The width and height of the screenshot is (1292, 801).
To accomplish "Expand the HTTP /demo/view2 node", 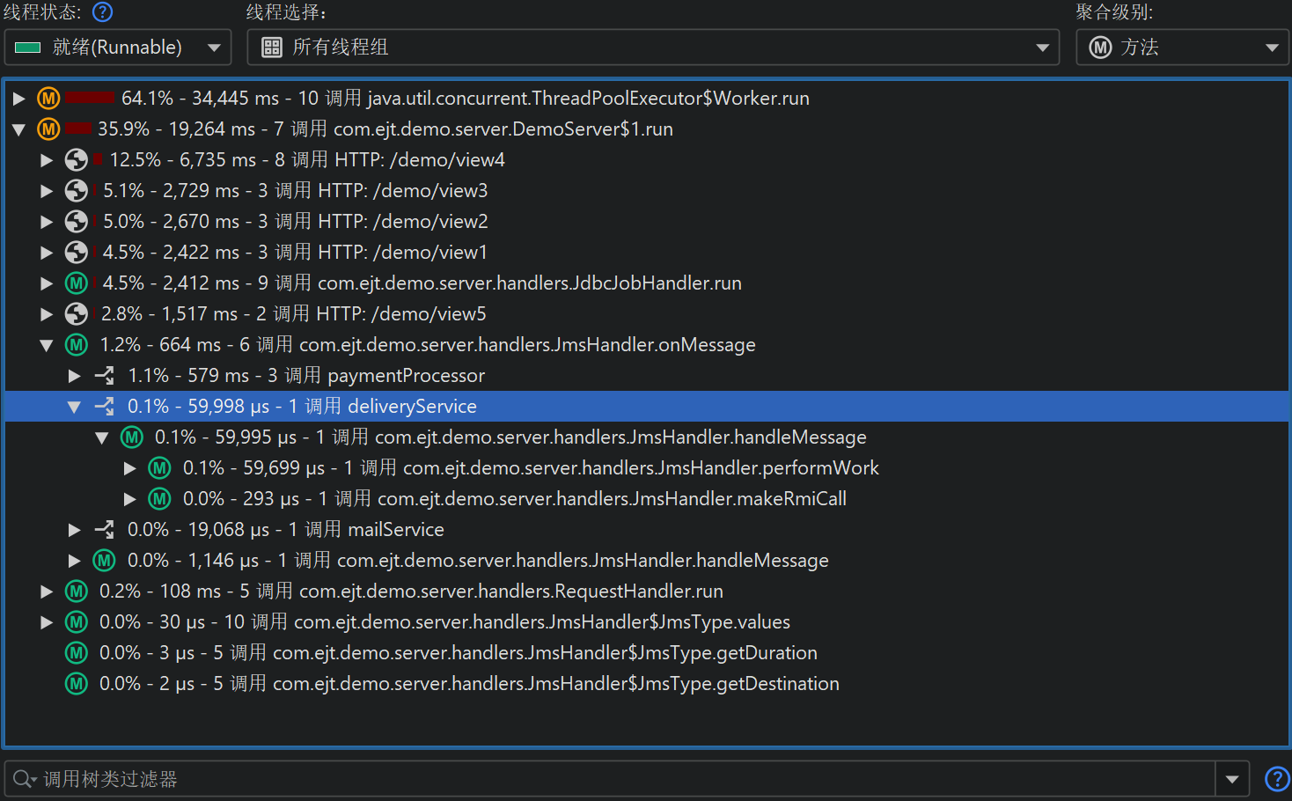I will point(47,222).
